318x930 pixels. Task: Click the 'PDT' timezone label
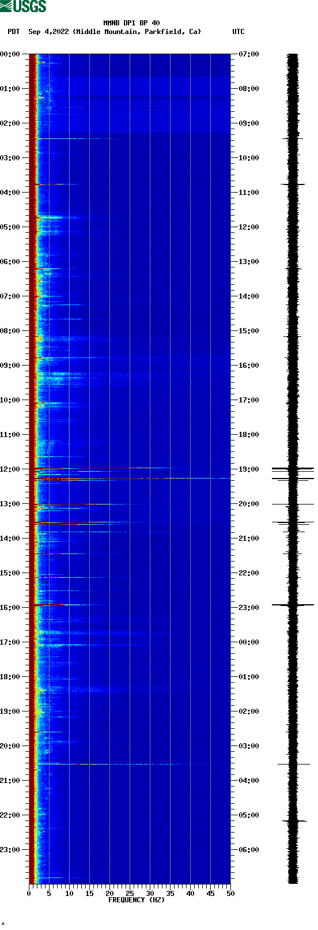[x=13, y=32]
